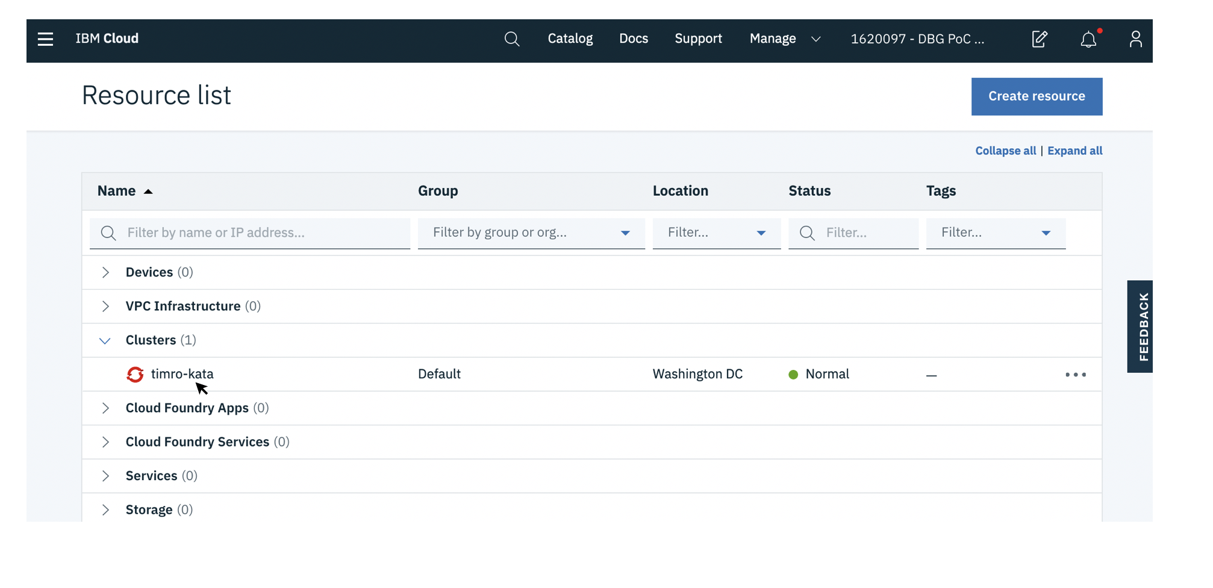Viewport: 1213px width, 588px height.
Task: Click the Status column header
Action: point(809,191)
